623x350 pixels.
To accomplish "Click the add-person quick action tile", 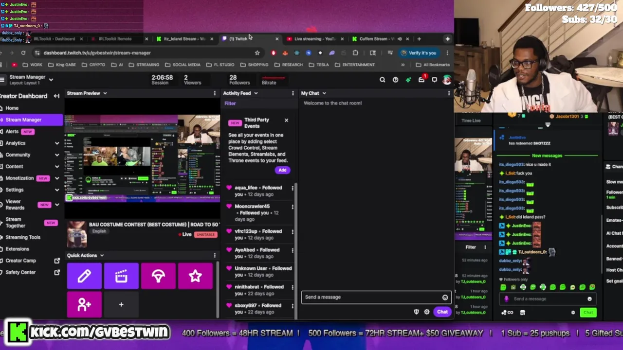I will coord(84,305).
